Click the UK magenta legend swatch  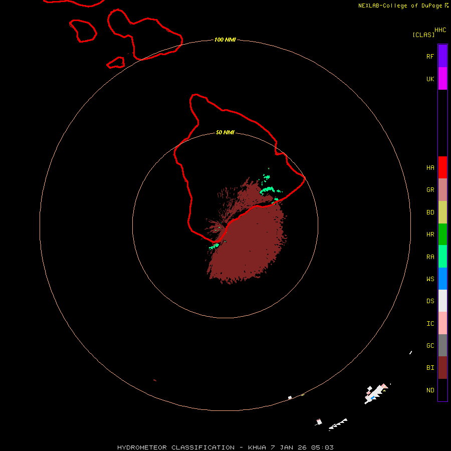[x=442, y=79]
